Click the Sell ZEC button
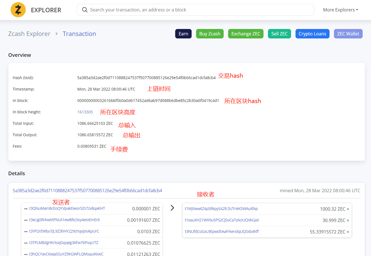The height and width of the screenshot is (256, 371). click(279, 34)
